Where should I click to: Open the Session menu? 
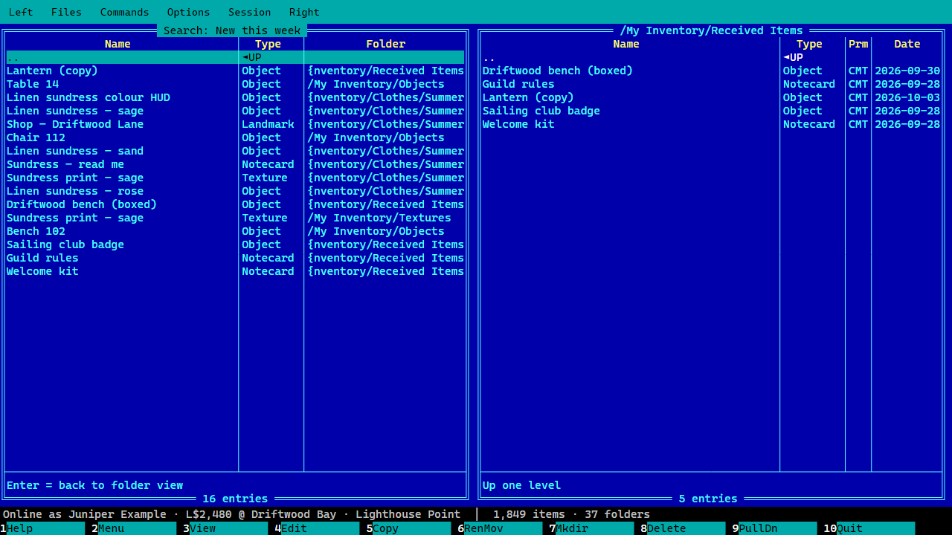(249, 12)
